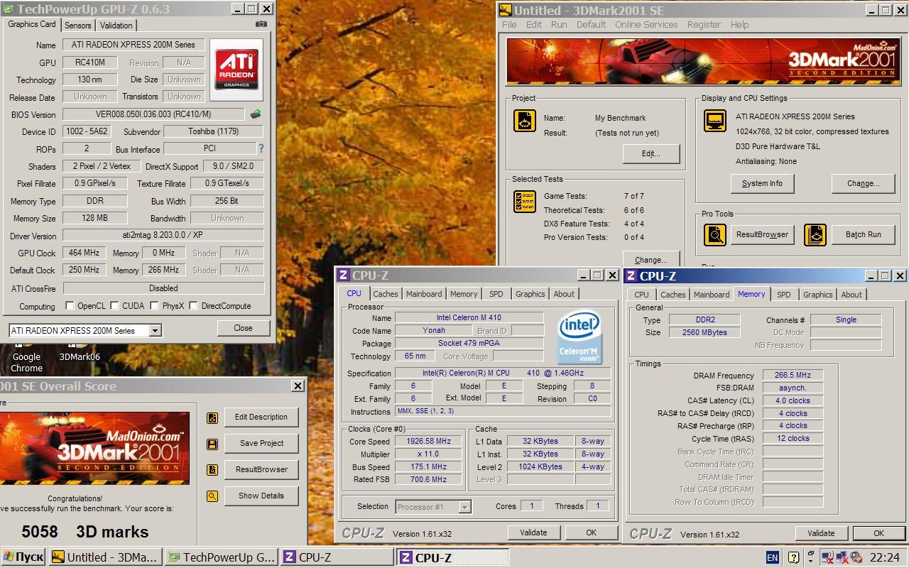This screenshot has width=909, height=568.
Task: Click the System Info button
Action: point(762,183)
